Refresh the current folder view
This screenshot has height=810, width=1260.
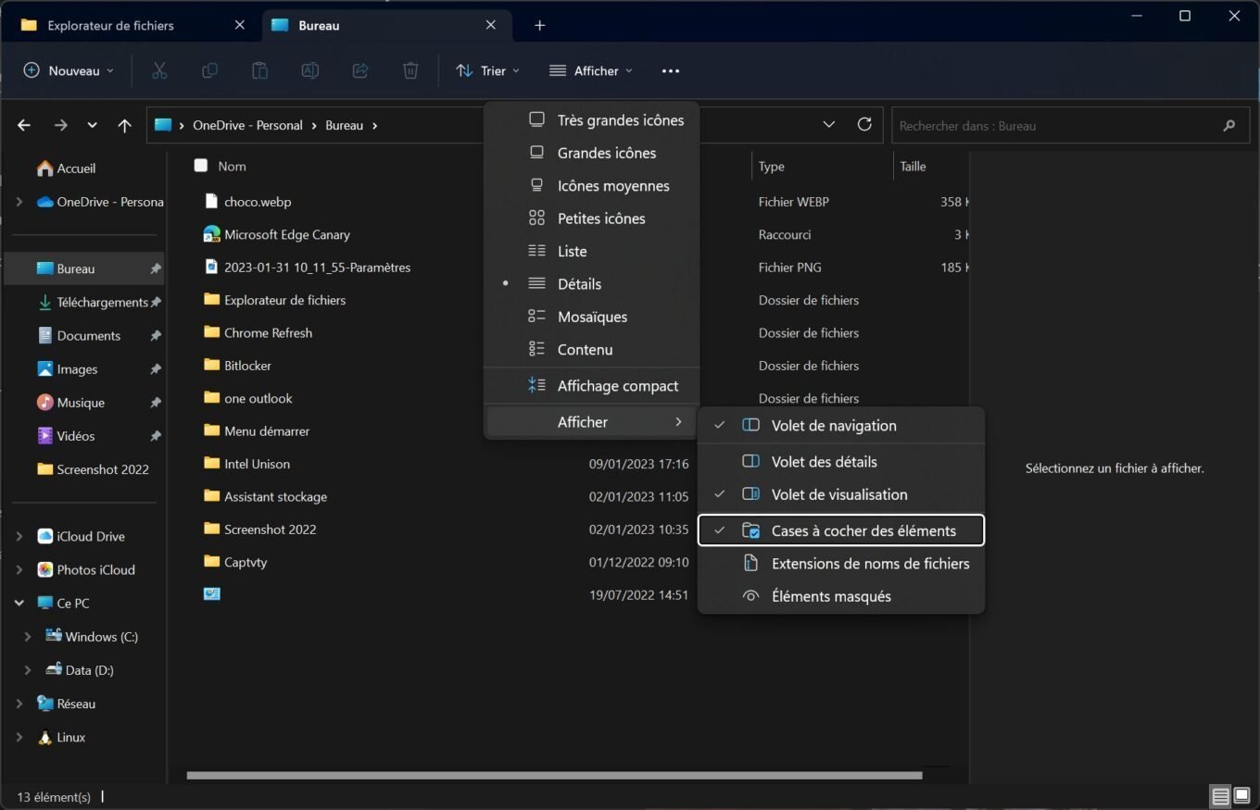pos(864,124)
